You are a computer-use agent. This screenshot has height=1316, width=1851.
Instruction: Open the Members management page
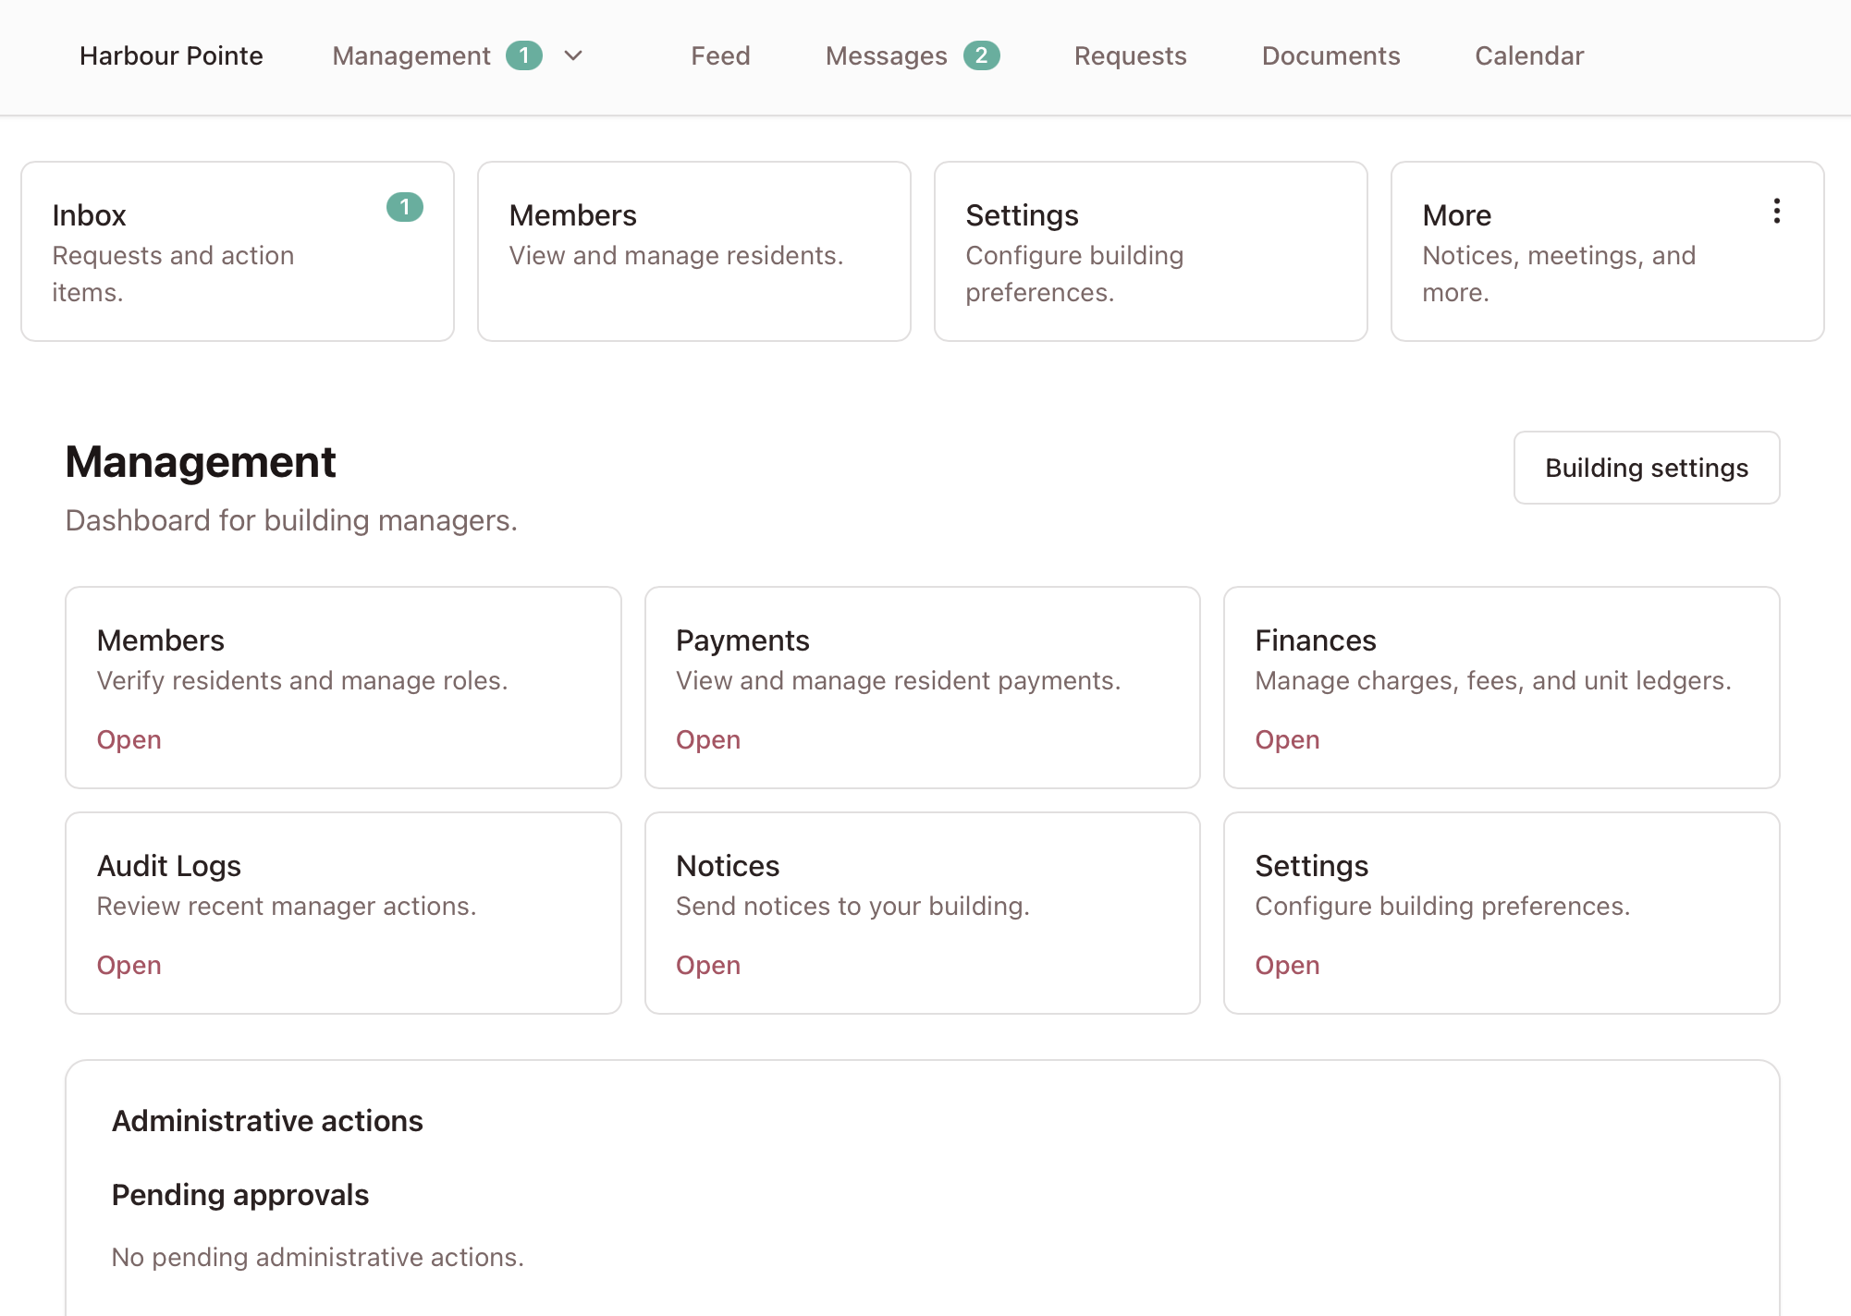coord(129,739)
